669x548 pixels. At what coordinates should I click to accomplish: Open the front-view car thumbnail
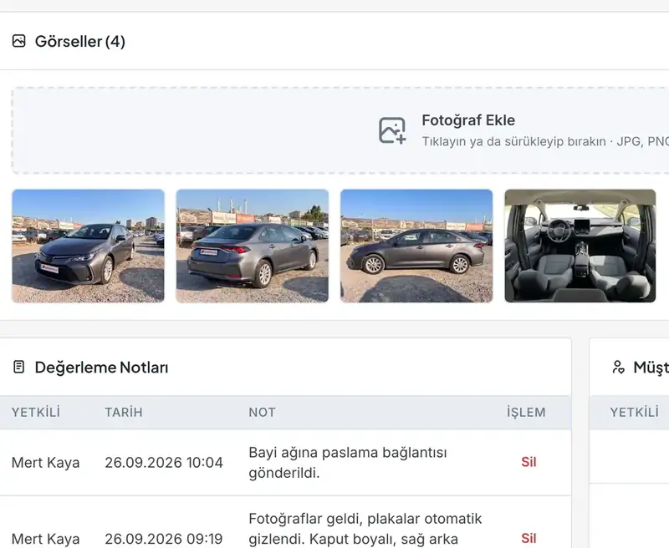[x=88, y=246]
